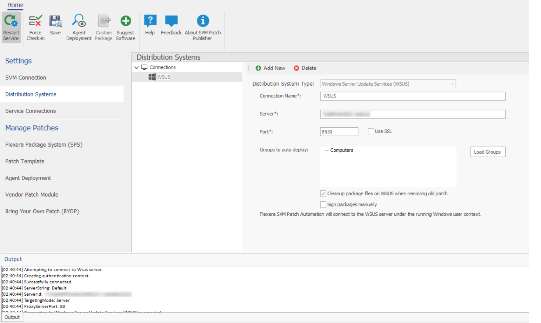This screenshot has width=541, height=323.
Task: Click the red Delete icon
Action: click(x=296, y=68)
